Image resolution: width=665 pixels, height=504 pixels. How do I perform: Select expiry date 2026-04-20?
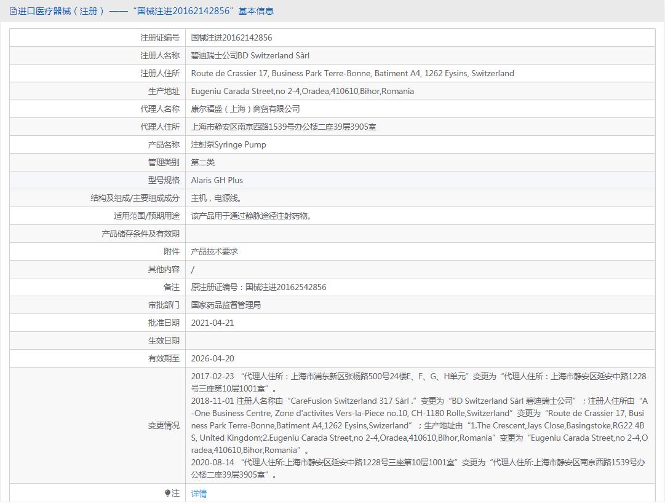point(212,358)
